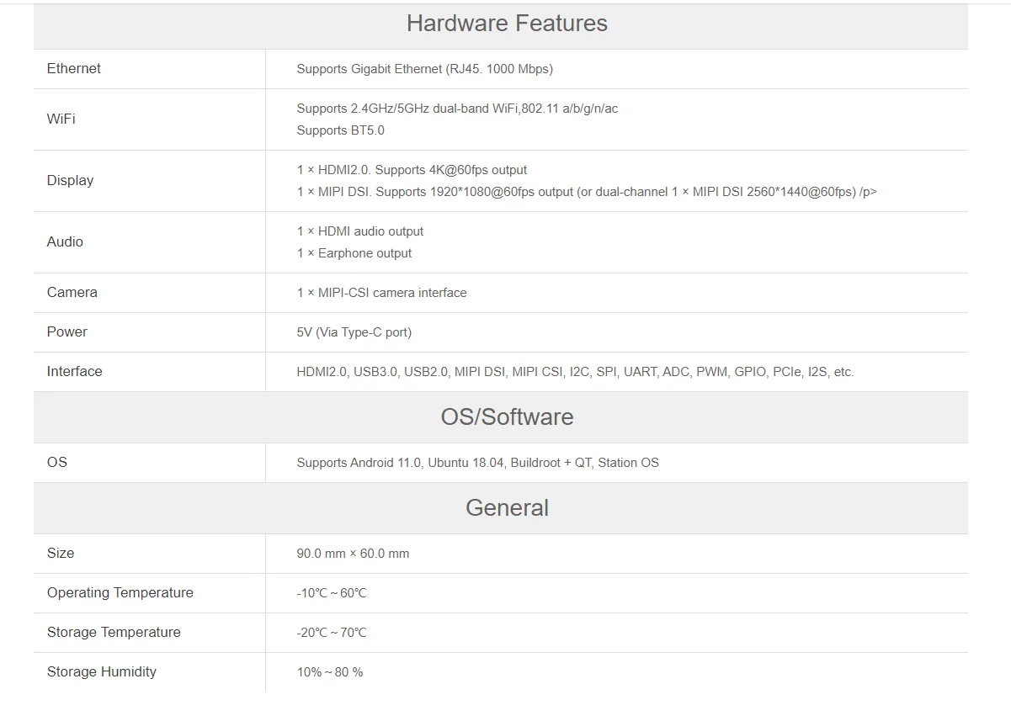Click the Interface list starting with HDMI2.0
Viewport: 1011px width, 716px height.
click(x=575, y=372)
